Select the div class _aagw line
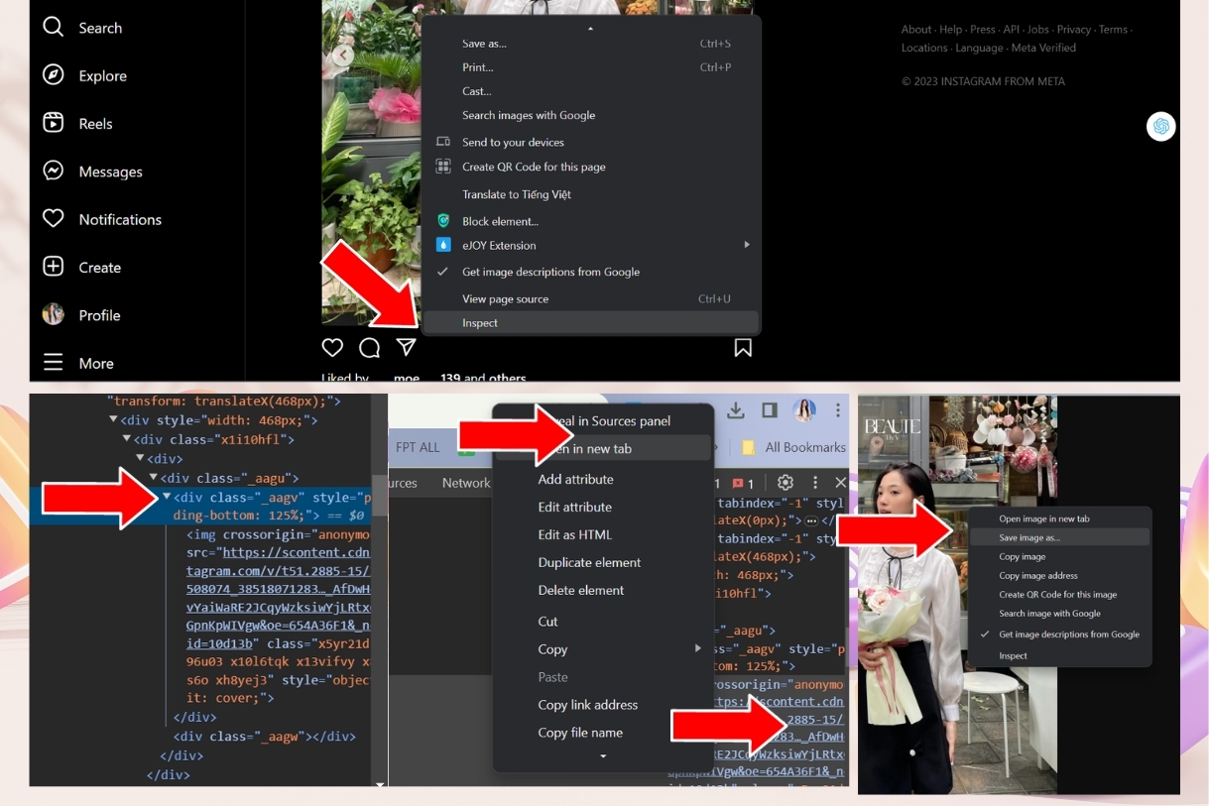The height and width of the screenshot is (806, 1209). click(264, 737)
